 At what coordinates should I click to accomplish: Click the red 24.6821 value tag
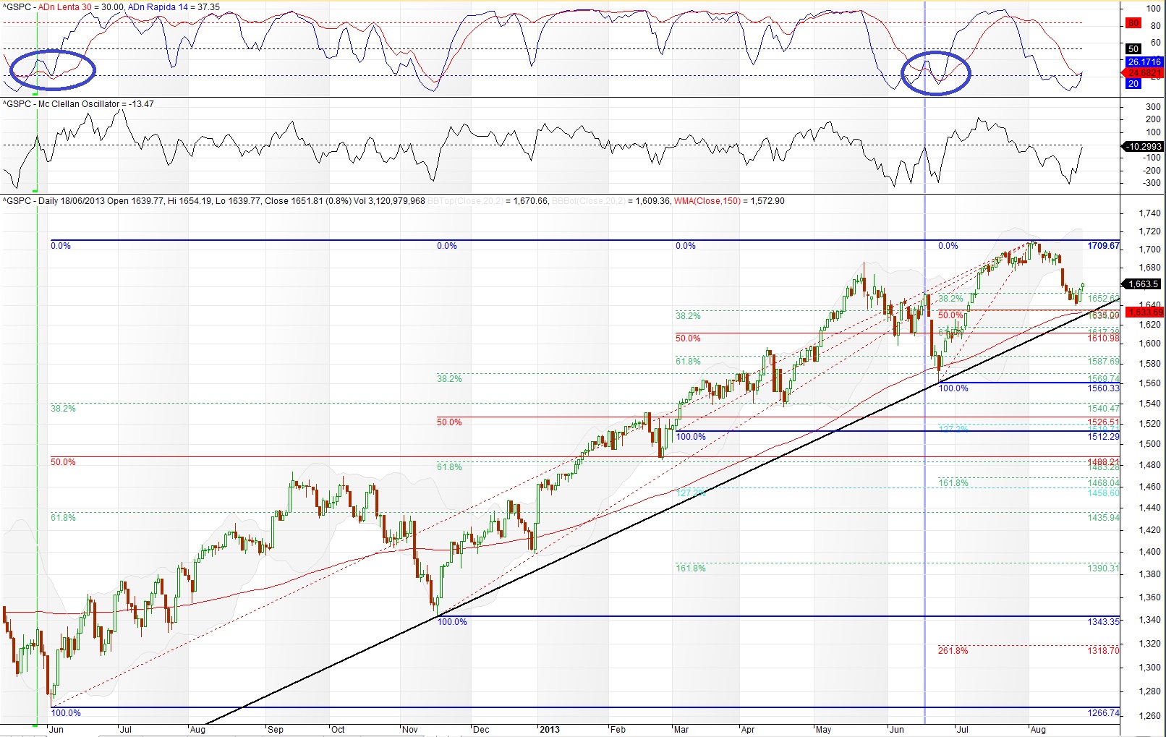[x=1144, y=73]
